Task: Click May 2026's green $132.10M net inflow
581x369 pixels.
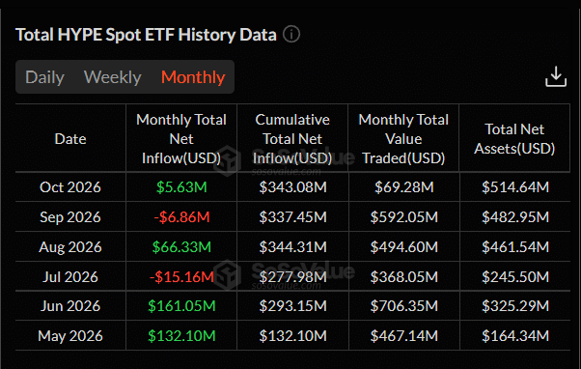Action: 181,336
